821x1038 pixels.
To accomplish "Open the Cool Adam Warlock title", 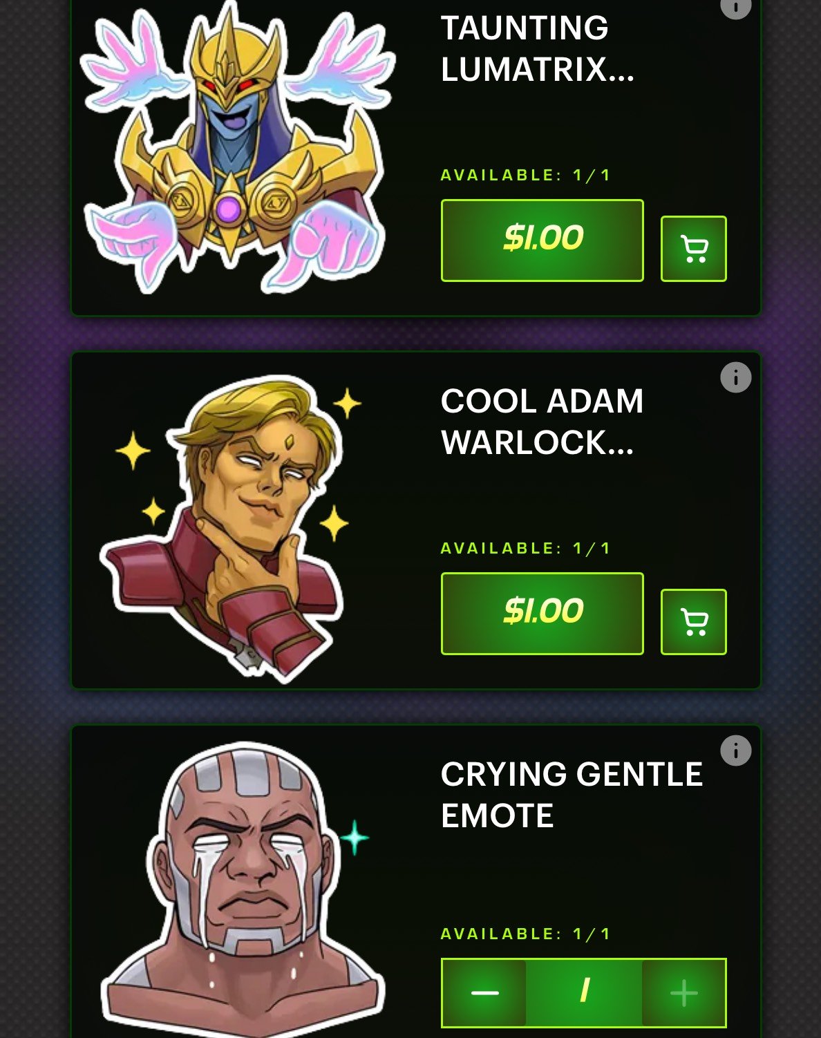I will [x=542, y=422].
